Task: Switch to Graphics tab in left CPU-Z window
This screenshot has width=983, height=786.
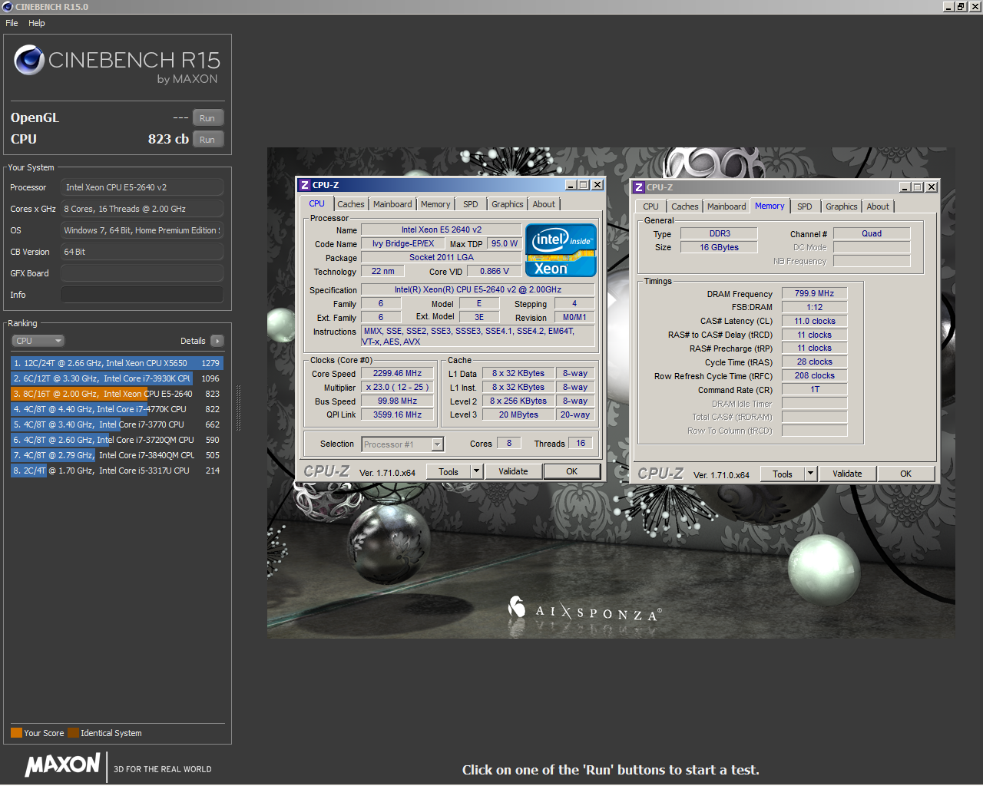Action: 508,204
